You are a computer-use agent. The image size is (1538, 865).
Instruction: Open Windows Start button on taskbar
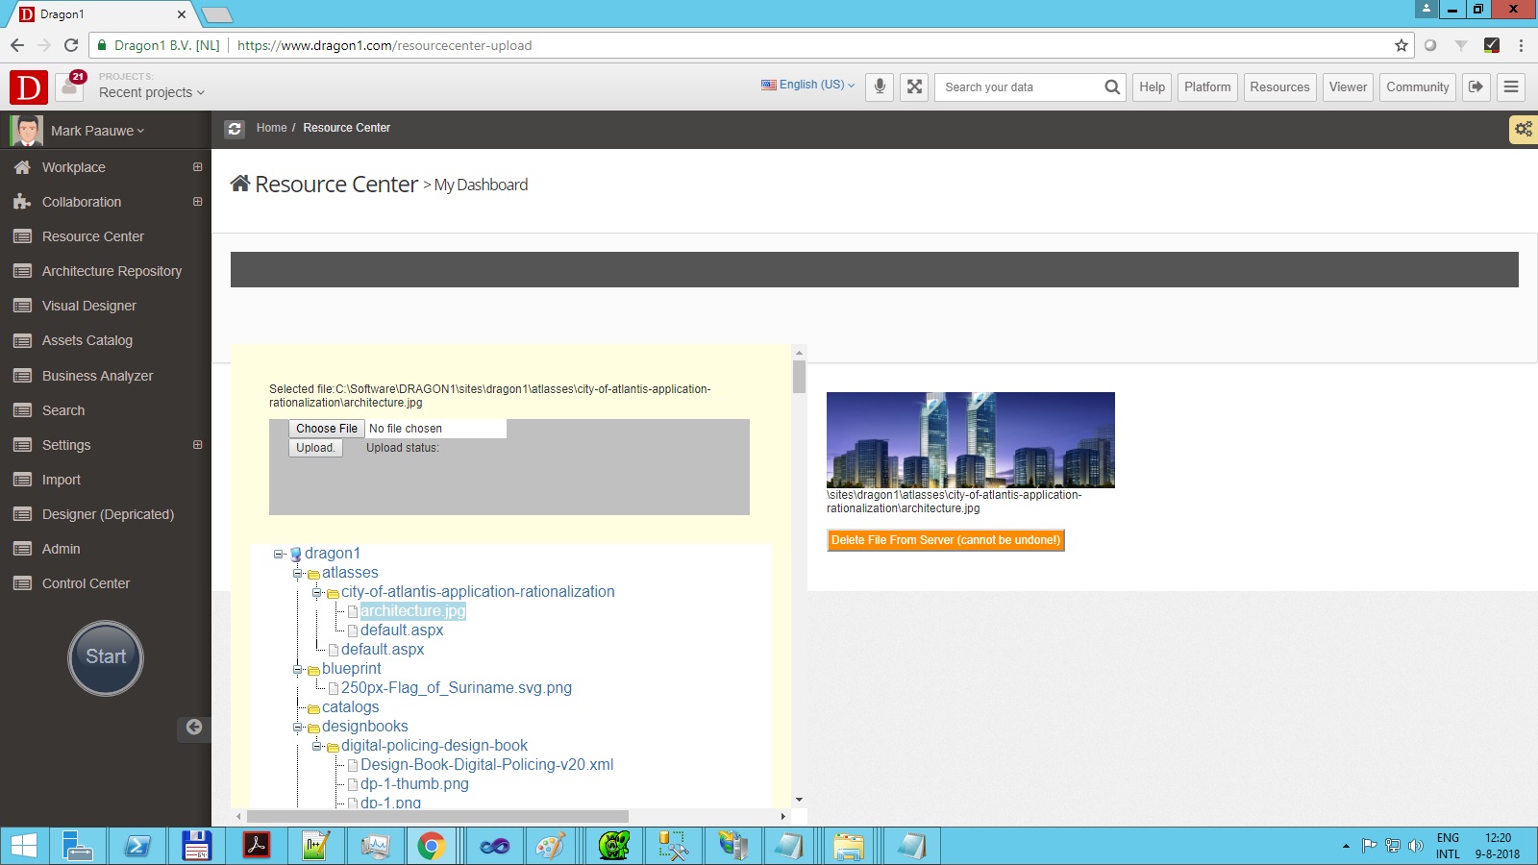point(24,846)
